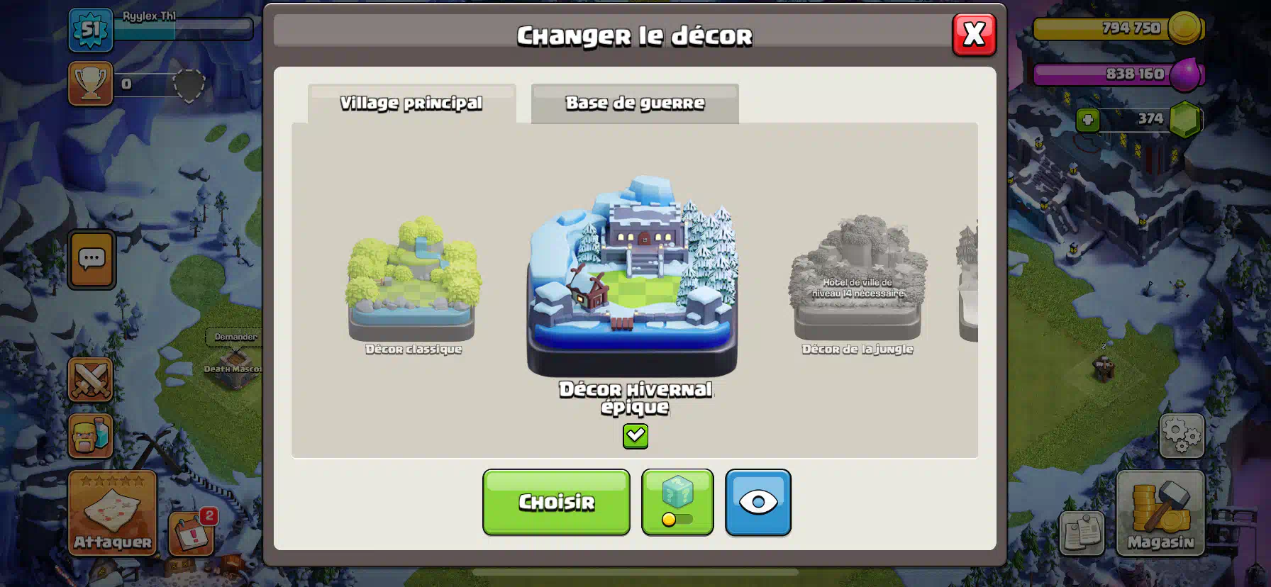Open the settings gears icon
1271x587 pixels.
coord(1181,435)
